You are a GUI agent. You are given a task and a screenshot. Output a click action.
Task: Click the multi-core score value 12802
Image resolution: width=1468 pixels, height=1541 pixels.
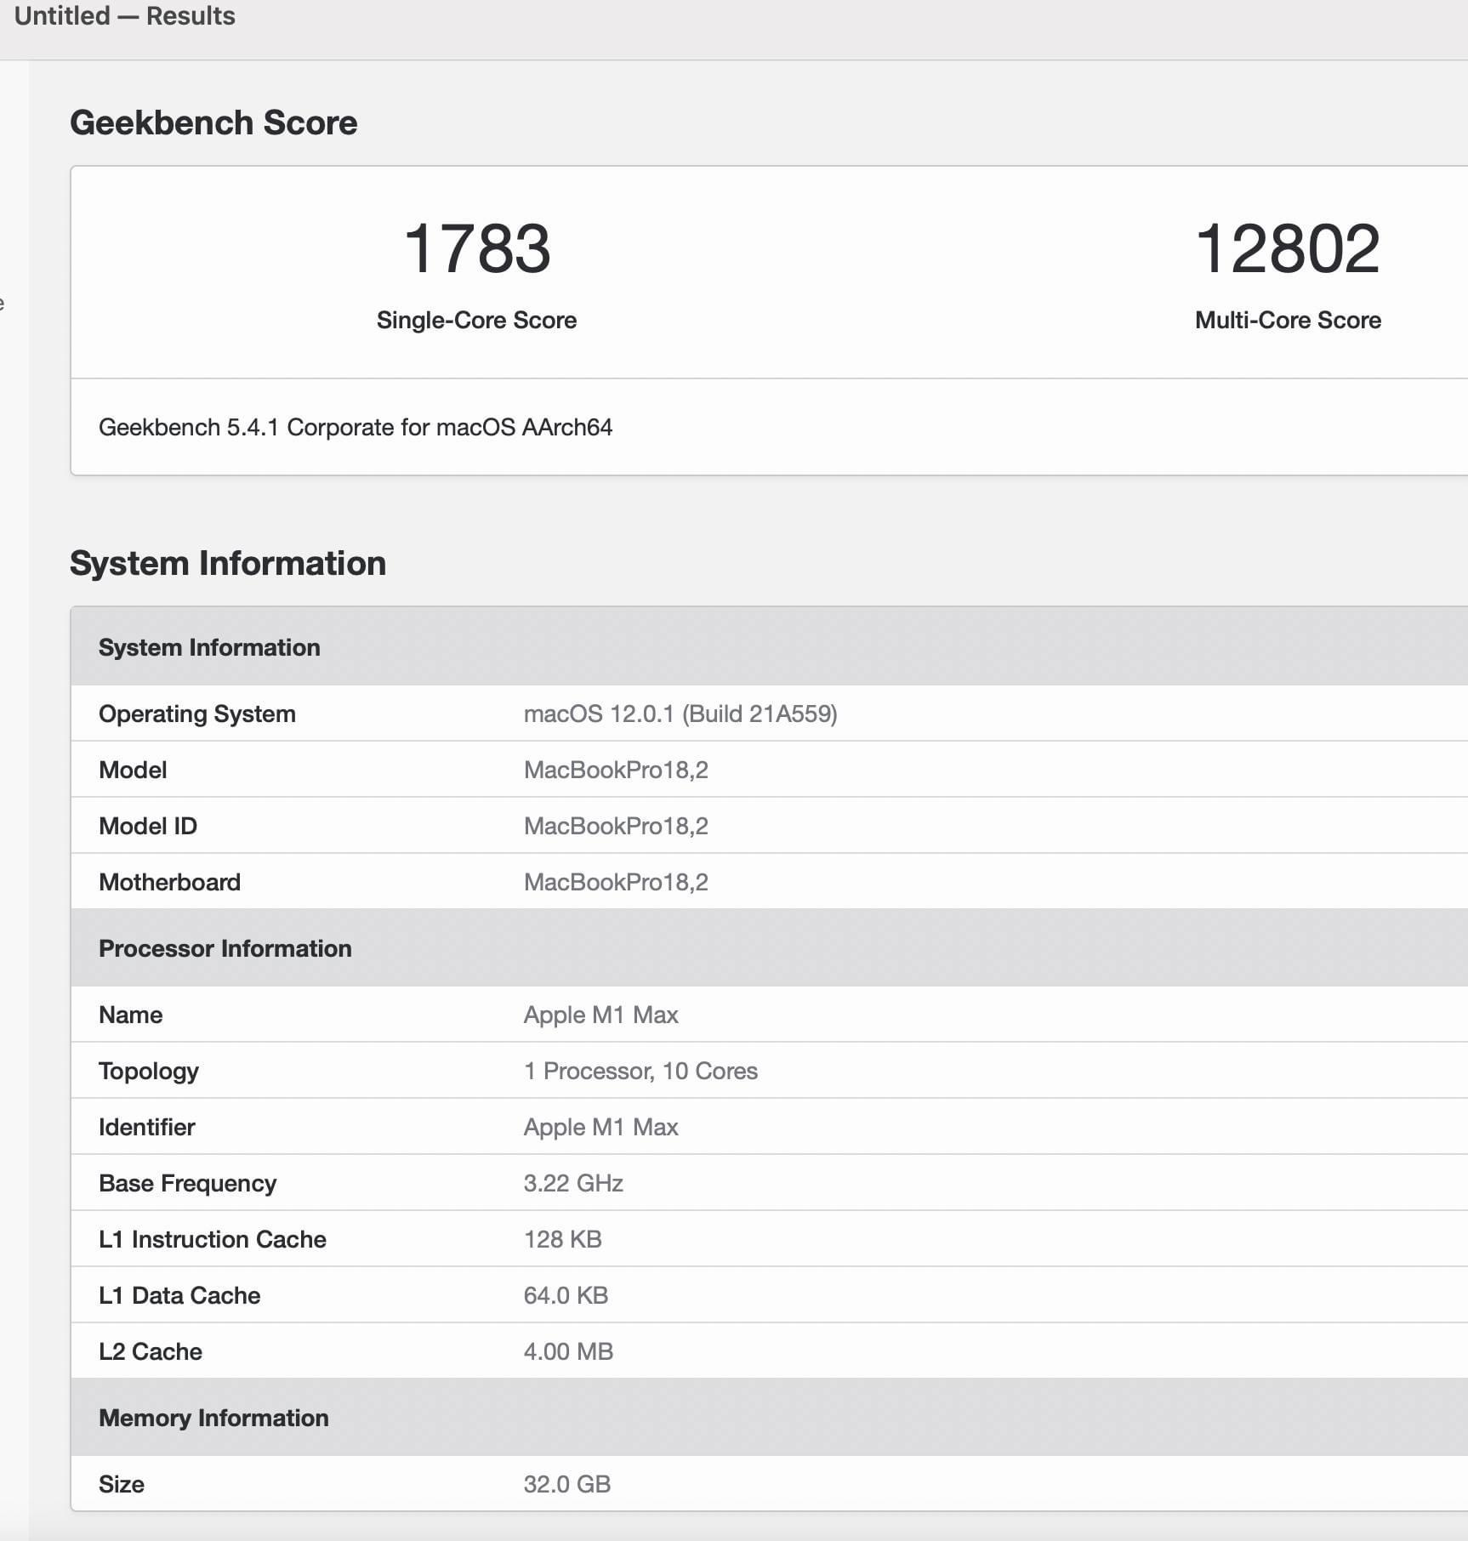coord(1288,248)
